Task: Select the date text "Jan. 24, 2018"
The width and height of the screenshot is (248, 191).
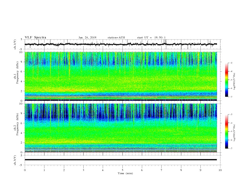Action: 87,37
